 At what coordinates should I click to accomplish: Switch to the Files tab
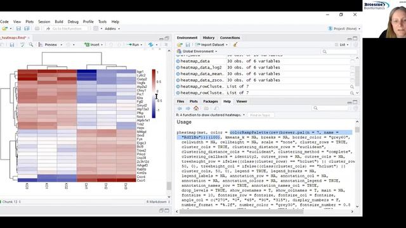click(180, 101)
